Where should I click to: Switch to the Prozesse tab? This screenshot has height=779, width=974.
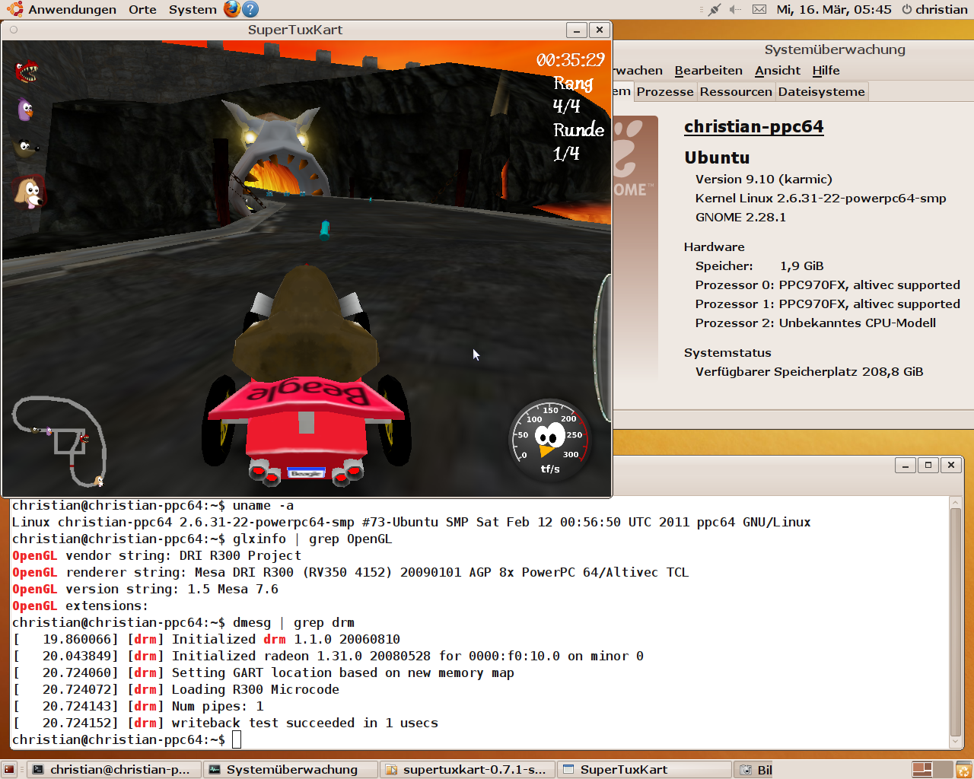[x=665, y=91]
